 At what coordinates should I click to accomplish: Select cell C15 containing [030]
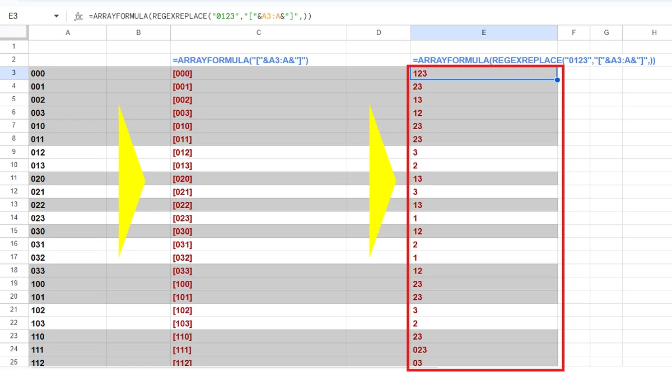coord(259,231)
